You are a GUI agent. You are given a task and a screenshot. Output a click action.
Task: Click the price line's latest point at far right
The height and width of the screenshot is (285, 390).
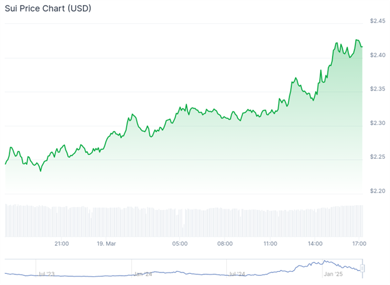[362, 46]
